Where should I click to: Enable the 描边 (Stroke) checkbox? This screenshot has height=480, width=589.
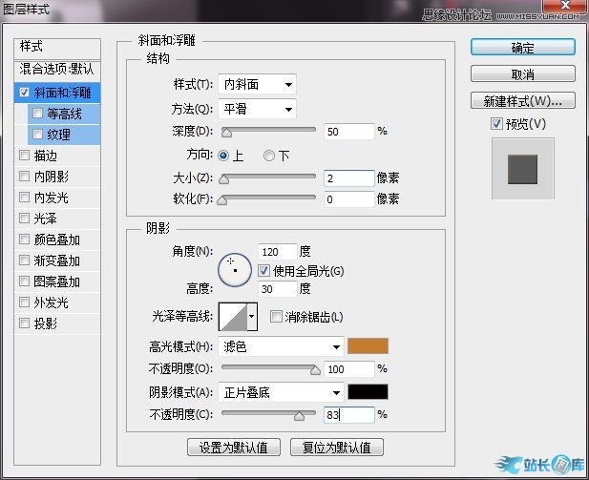[x=25, y=156]
